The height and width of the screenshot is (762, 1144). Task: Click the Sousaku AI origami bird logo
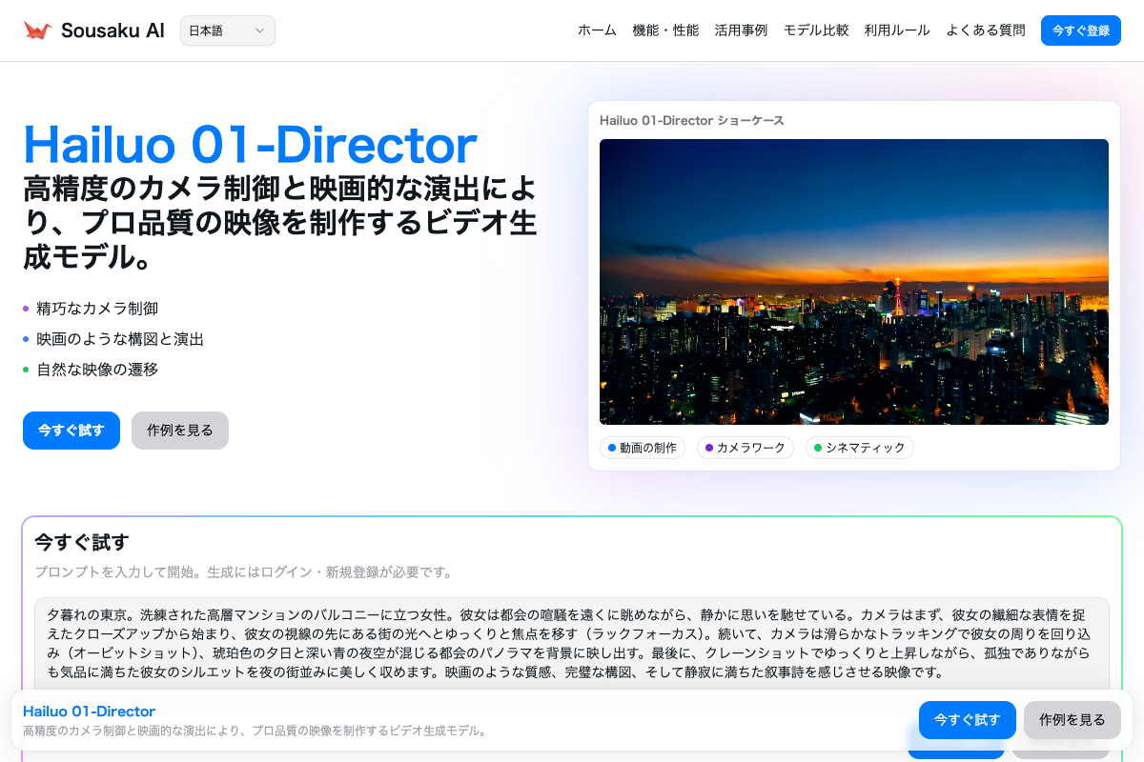(37, 30)
